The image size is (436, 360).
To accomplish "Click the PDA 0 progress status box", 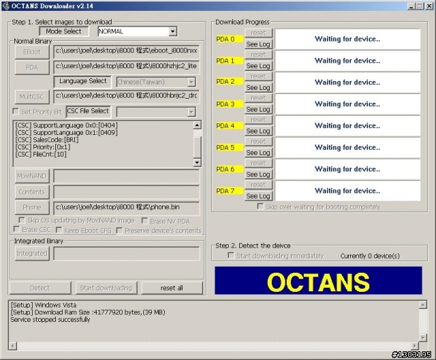I will pyautogui.click(x=347, y=39).
